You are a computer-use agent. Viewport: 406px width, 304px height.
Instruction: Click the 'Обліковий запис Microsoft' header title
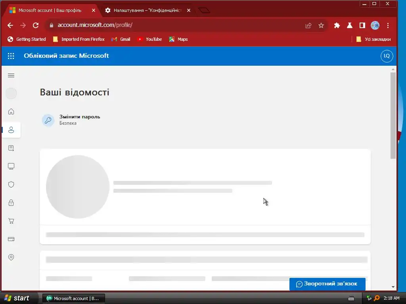click(66, 56)
